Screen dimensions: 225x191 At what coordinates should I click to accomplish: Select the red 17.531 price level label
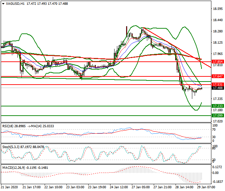tap(218, 85)
